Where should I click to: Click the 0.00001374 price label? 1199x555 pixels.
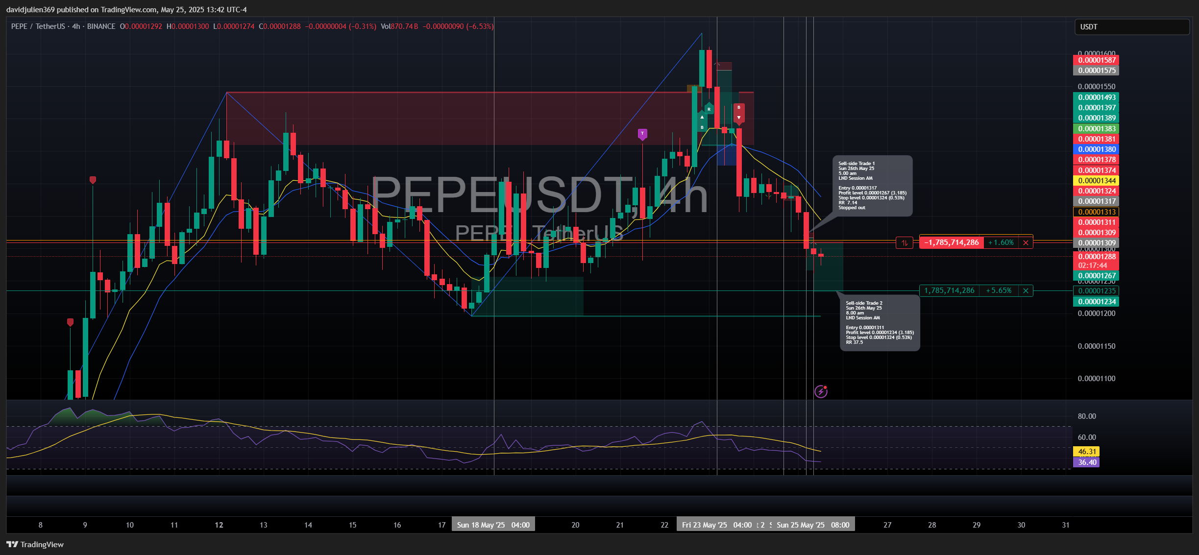pyautogui.click(x=1097, y=170)
